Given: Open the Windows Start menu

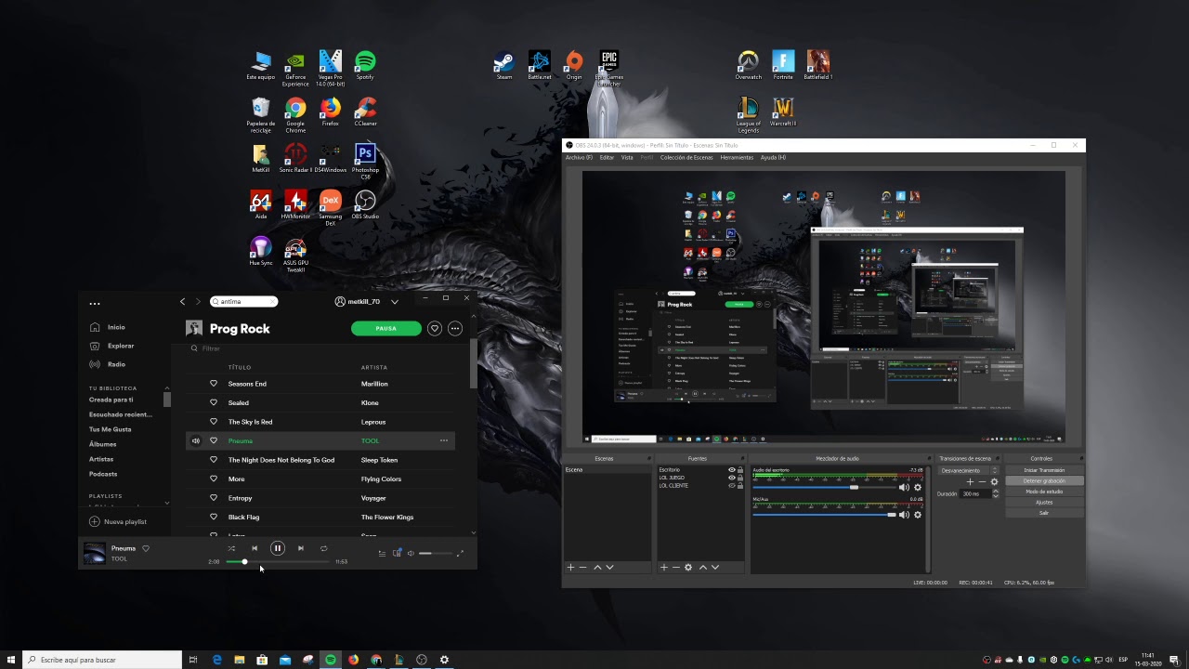Looking at the screenshot, I should pyautogui.click(x=11, y=660).
